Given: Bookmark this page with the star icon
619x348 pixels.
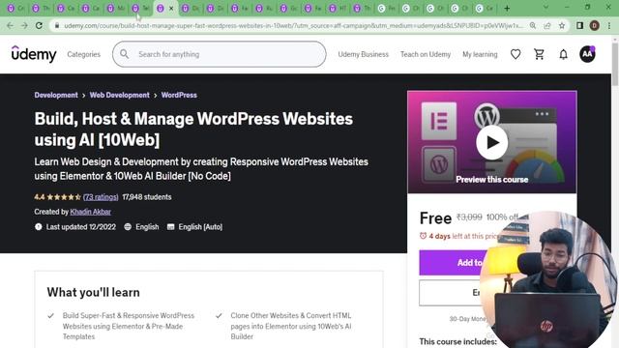Looking at the screenshot, I should tap(561, 26).
